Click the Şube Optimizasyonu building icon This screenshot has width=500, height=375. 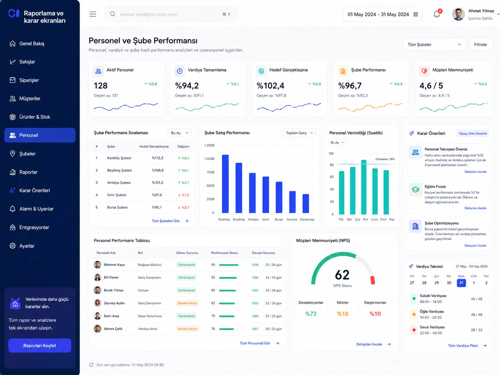[x=415, y=226]
